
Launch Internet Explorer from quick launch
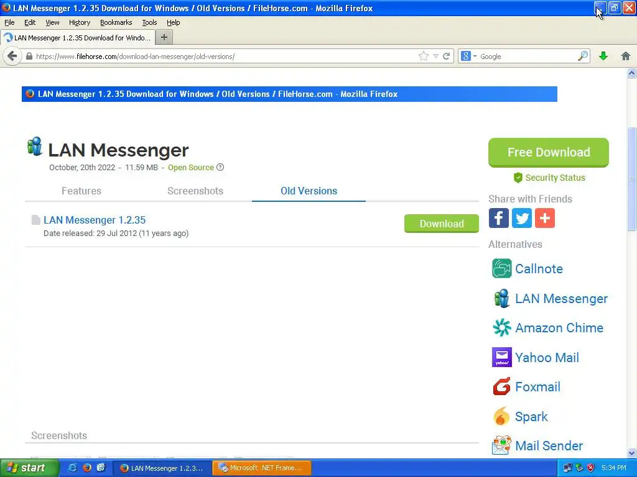(72, 468)
